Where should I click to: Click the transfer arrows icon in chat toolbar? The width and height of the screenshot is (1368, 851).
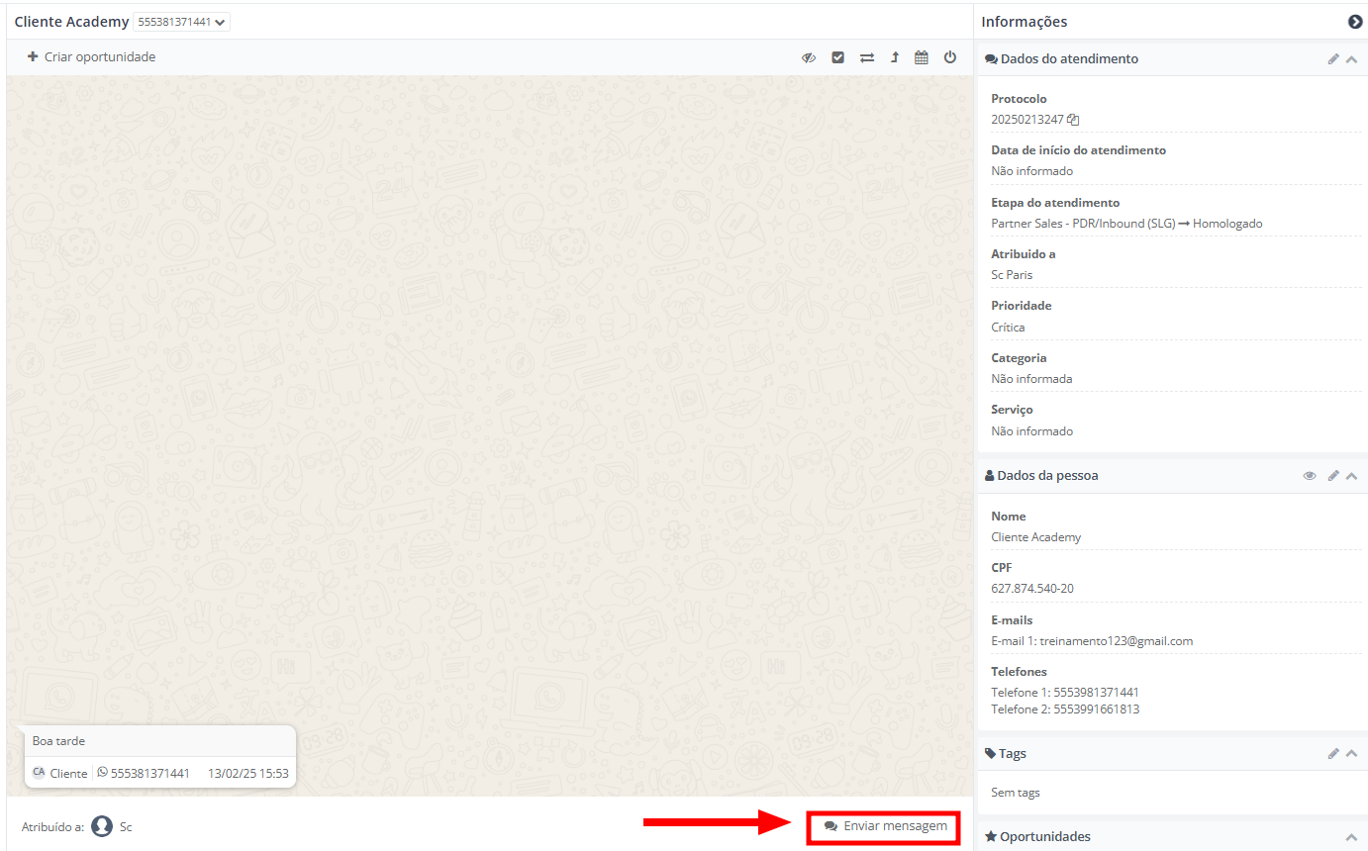click(x=867, y=57)
